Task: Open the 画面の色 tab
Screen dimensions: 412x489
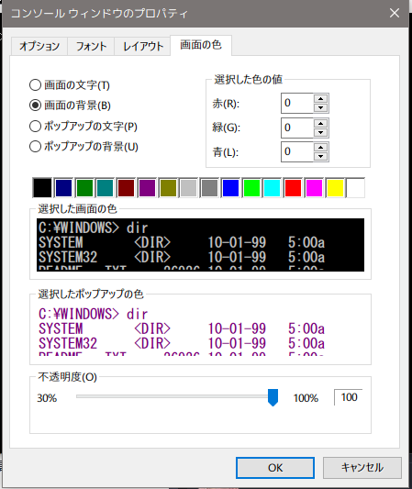Action: (x=201, y=45)
